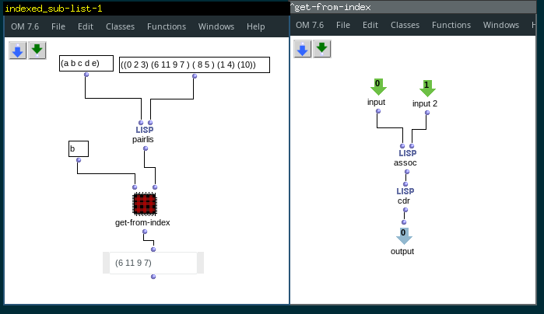
Task: Open Windows menu in get-from-index window
Action: [x=501, y=25]
